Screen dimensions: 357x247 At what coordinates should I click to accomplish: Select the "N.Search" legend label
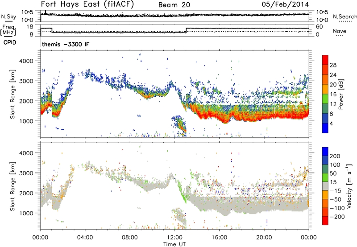[x=345, y=16]
